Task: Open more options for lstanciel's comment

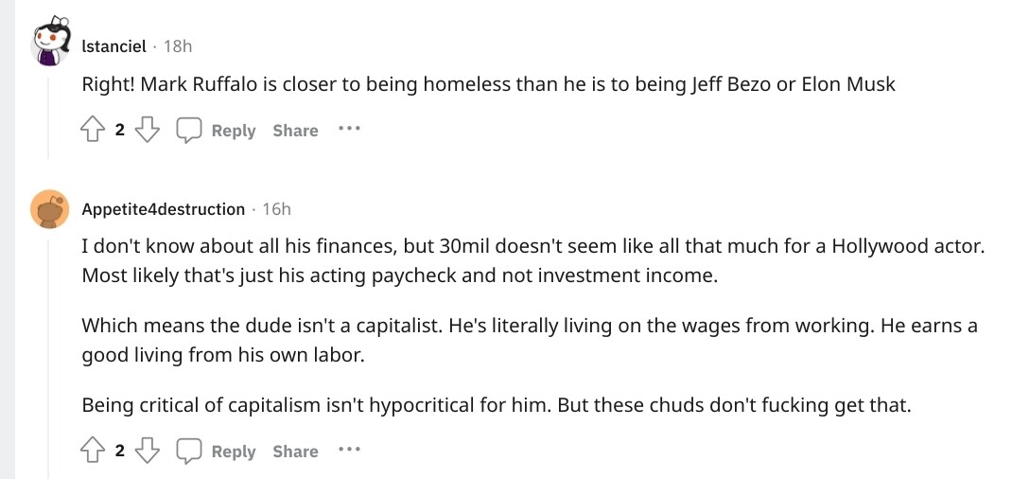Action: 348,129
